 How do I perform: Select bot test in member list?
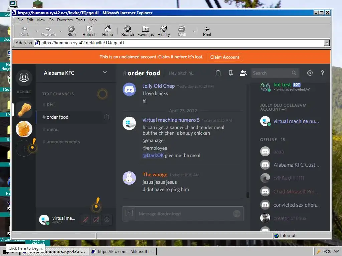click(x=290, y=87)
